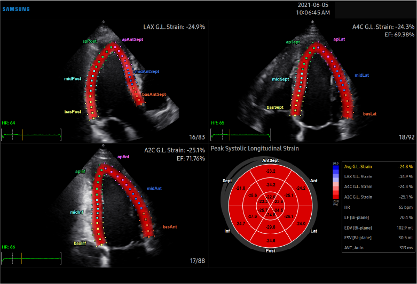Click the HR: 66 readout
This screenshot has height=284, width=417.
click(9, 247)
